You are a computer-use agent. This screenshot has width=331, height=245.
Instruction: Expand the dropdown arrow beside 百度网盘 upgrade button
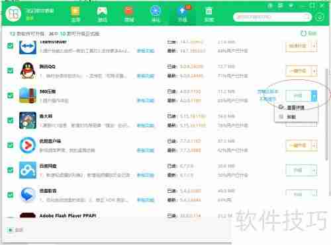click(x=314, y=170)
